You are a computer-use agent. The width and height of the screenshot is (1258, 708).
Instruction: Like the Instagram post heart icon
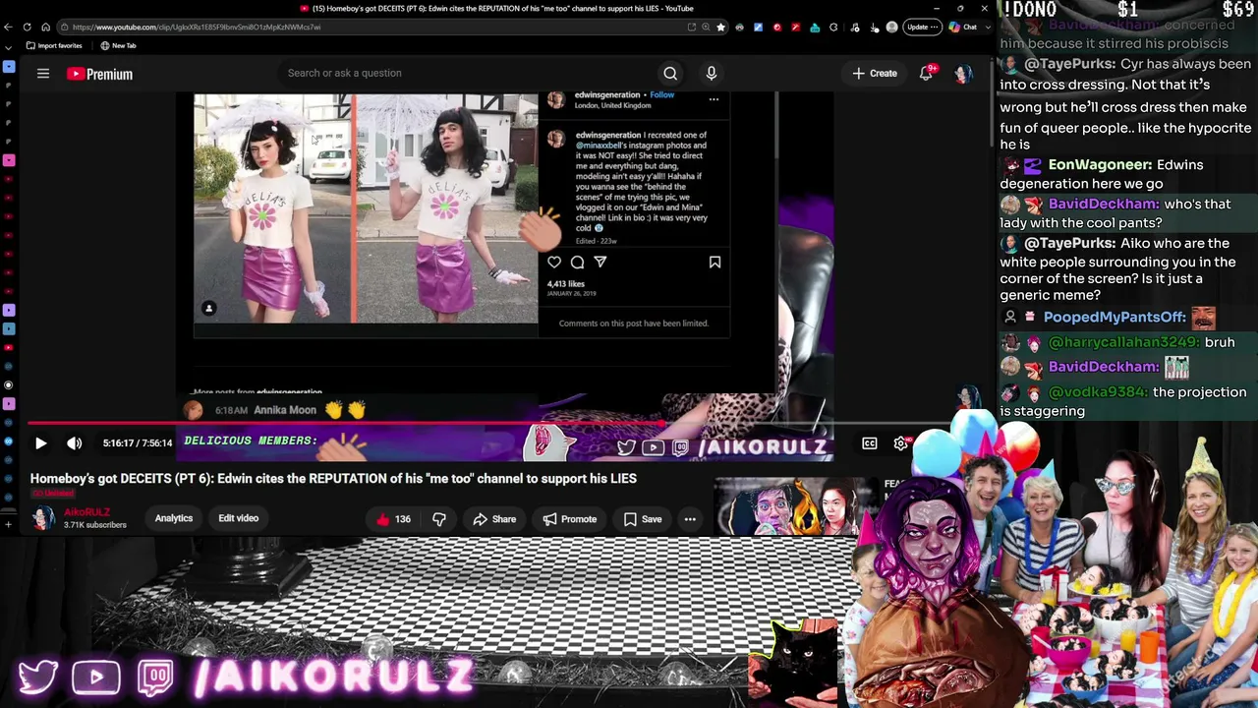(x=554, y=263)
